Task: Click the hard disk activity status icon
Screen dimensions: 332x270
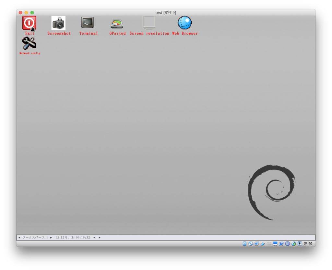Action: (x=244, y=244)
